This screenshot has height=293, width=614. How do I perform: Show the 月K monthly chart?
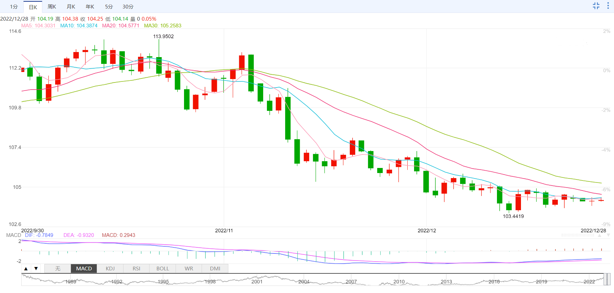(x=71, y=7)
